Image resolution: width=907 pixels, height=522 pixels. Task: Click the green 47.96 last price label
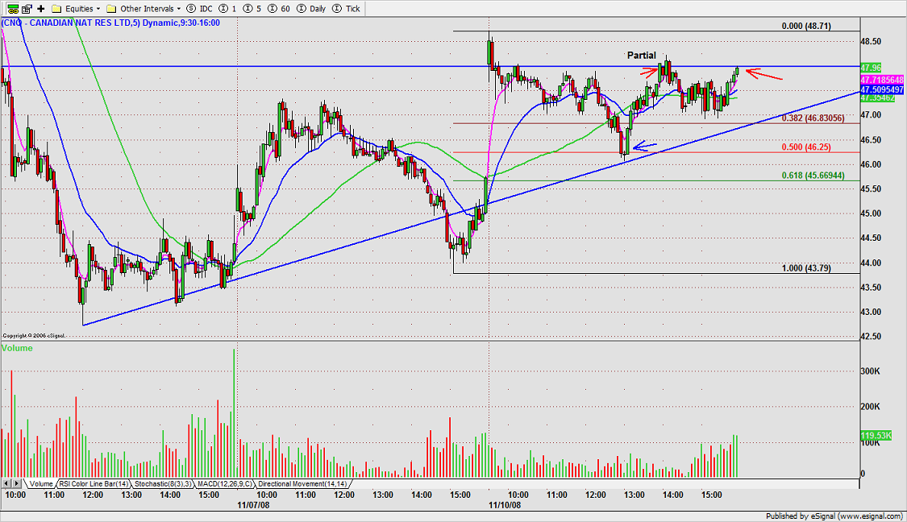[872, 68]
